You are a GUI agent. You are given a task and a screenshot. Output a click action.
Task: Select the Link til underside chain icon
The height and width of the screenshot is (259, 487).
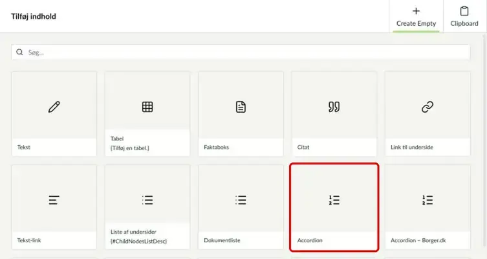(x=427, y=107)
